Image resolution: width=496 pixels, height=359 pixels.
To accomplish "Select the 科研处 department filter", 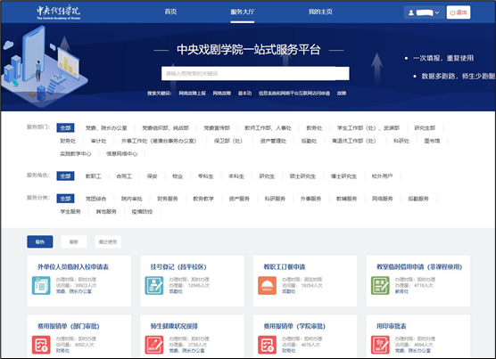I will 401,141.
